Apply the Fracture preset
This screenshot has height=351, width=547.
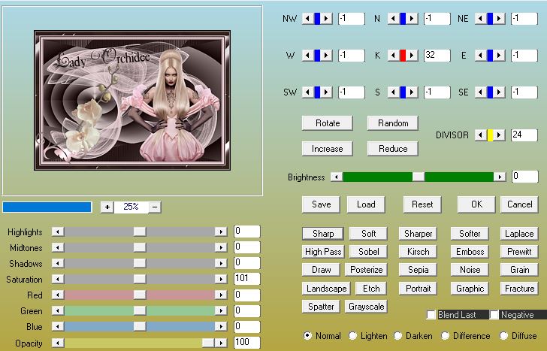click(x=519, y=289)
